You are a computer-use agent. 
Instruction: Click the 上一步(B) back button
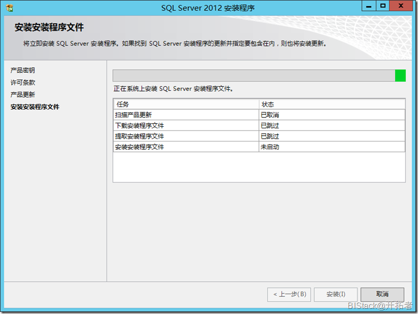[x=289, y=295]
